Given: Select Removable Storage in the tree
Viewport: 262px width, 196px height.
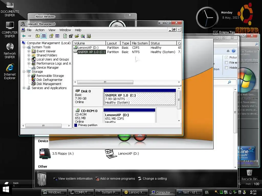Looking at the screenshot, I should 50,76.
